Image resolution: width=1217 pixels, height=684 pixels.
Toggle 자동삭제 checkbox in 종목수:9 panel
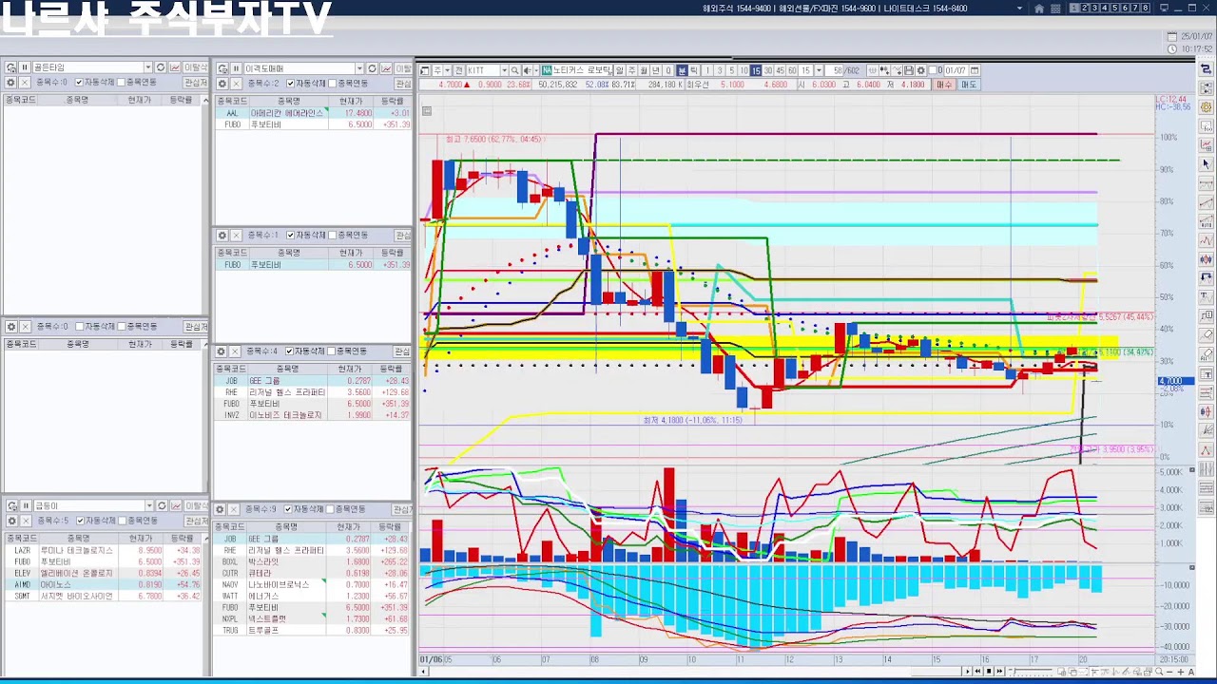click(290, 509)
